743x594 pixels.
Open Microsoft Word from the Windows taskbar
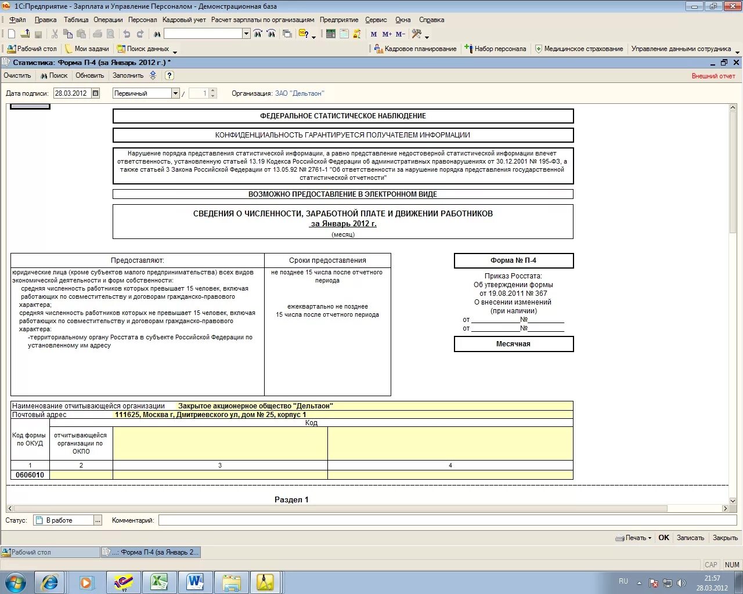click(x=195, y=582)
